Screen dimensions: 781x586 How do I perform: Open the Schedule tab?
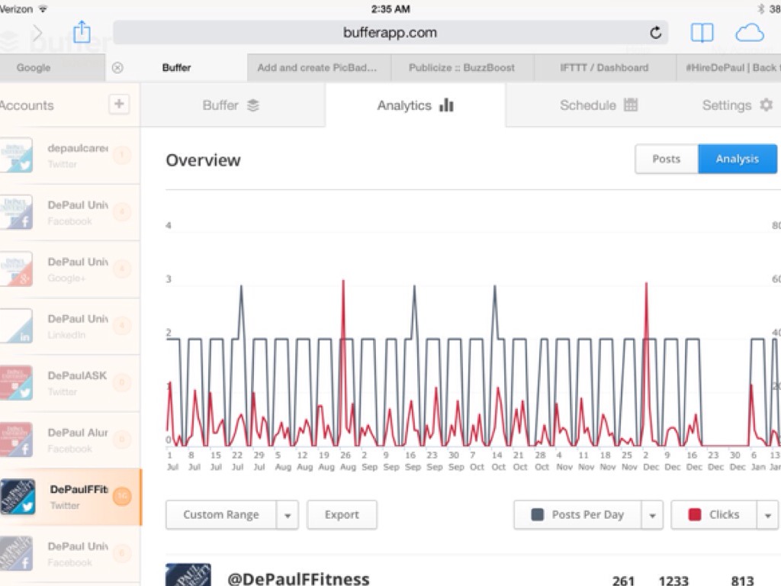tap(598, 105)
